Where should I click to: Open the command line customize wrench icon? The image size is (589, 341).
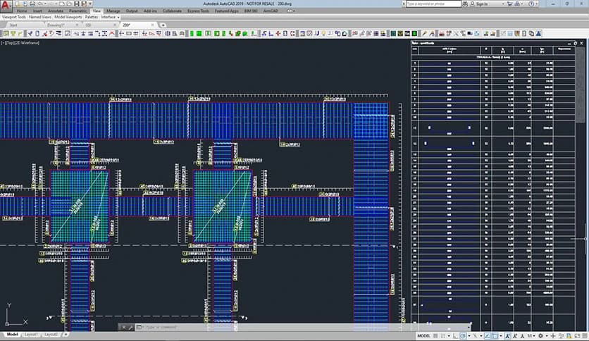click(x=129, y=328)
